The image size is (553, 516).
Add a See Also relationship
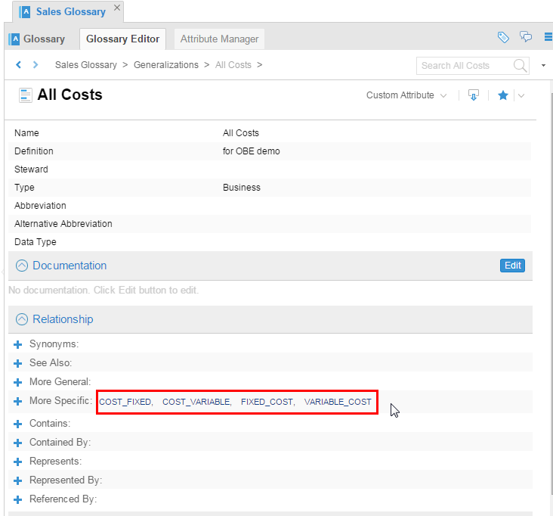tap(17, 363)
